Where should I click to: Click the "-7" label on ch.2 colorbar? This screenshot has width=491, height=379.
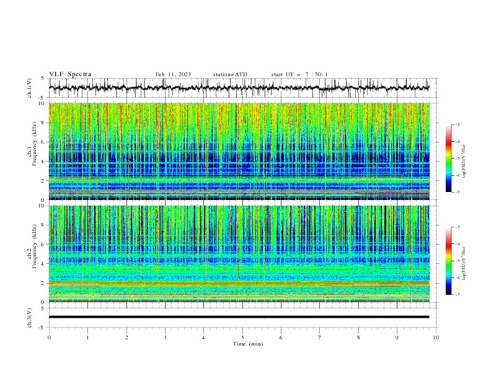coord(458,294)
